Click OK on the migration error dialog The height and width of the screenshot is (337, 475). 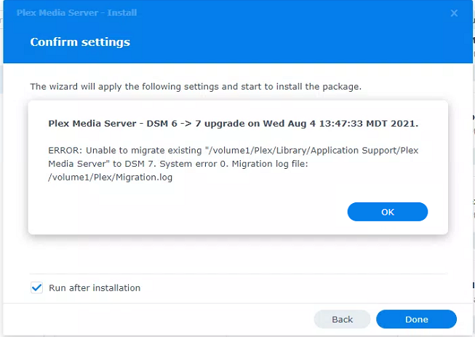click(x=387, y=212)
